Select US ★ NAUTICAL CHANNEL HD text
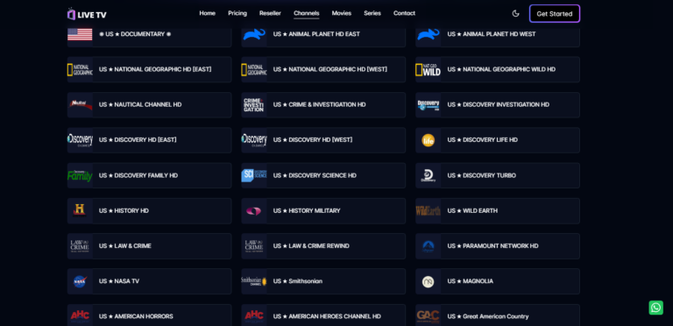 (x=140, y=104)
